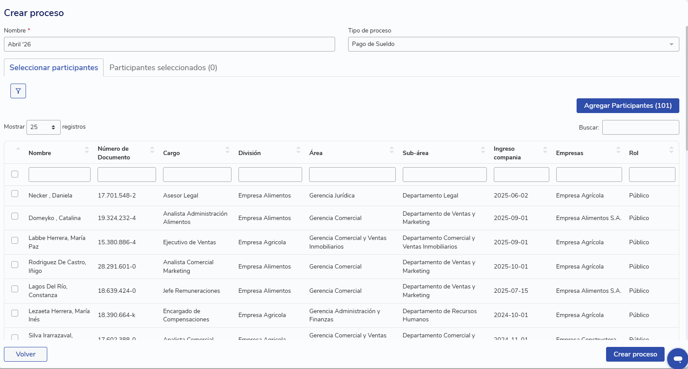688x369 pixels.
Task: Open the Mostrar 25 registros selector
Action: point(43,127)
